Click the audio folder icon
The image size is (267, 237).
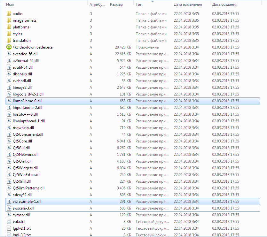pyautogui.click(x=9, y=14)
